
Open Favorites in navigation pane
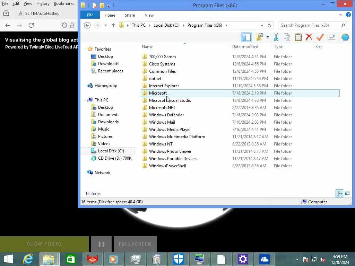pos(103,49)
